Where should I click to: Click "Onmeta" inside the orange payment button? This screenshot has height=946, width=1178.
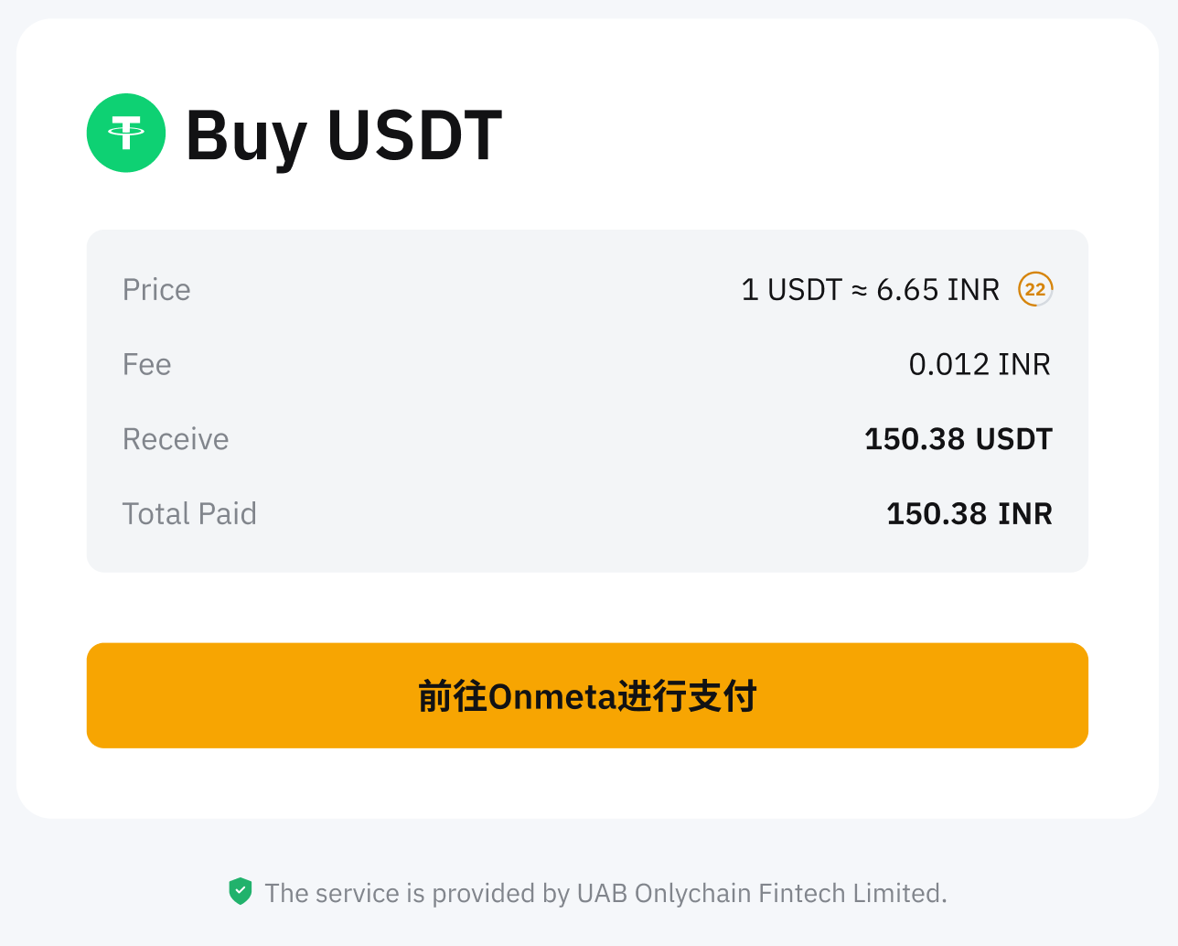(553, 697)
